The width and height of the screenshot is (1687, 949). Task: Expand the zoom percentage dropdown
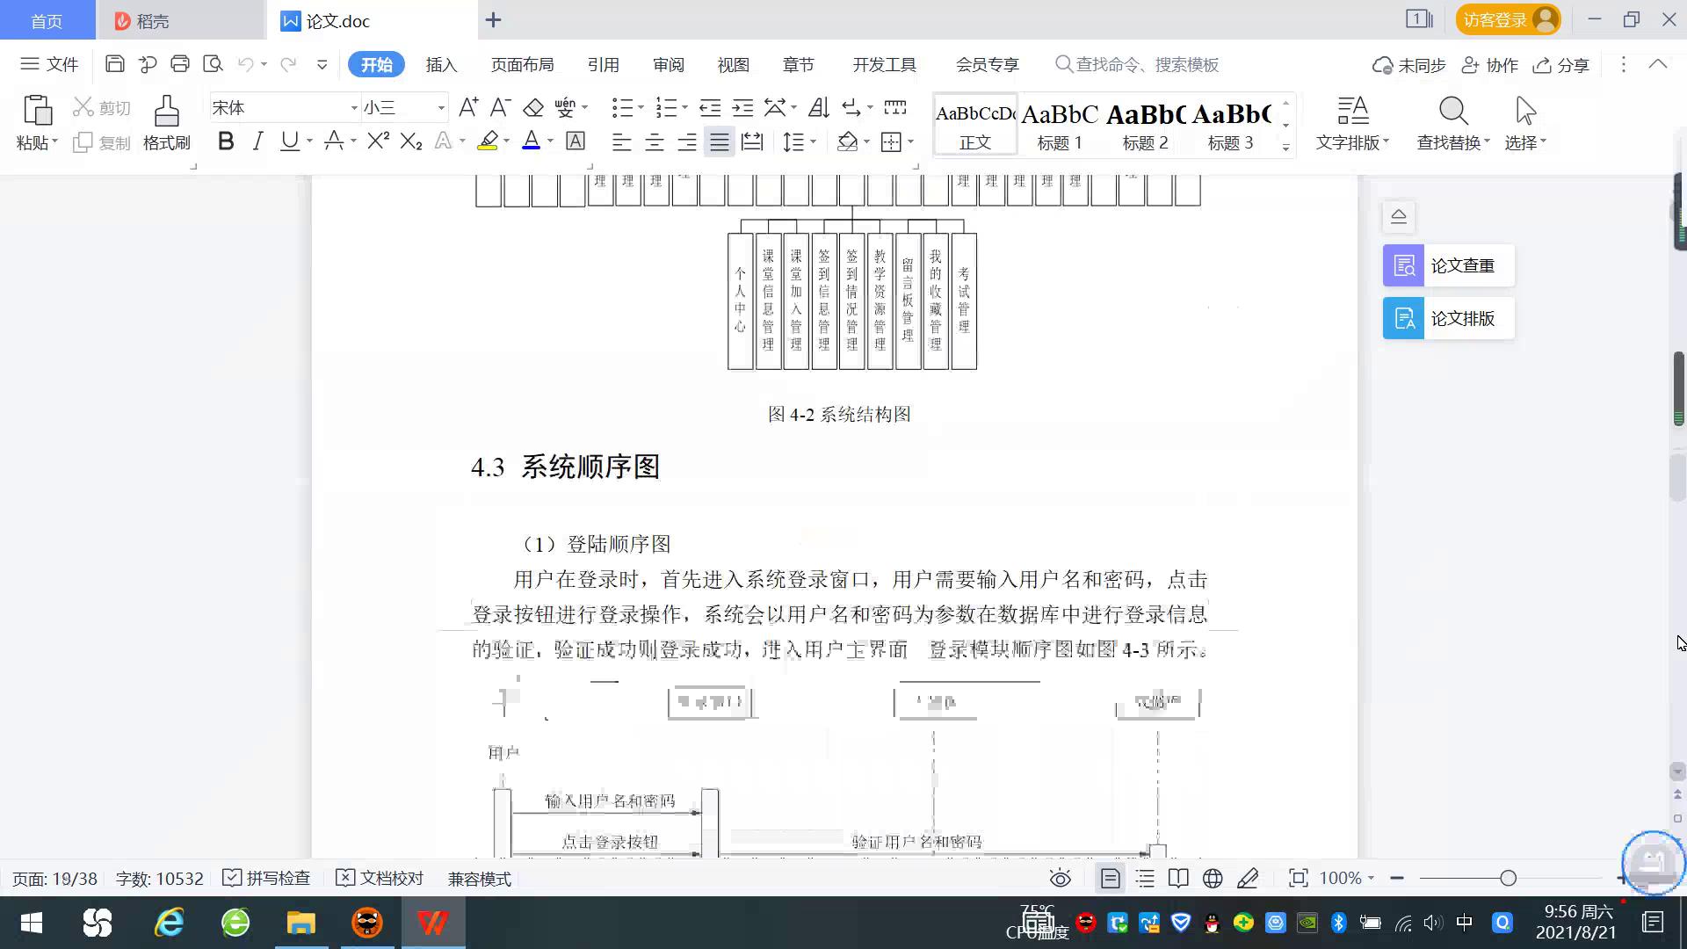(1371, 879)
